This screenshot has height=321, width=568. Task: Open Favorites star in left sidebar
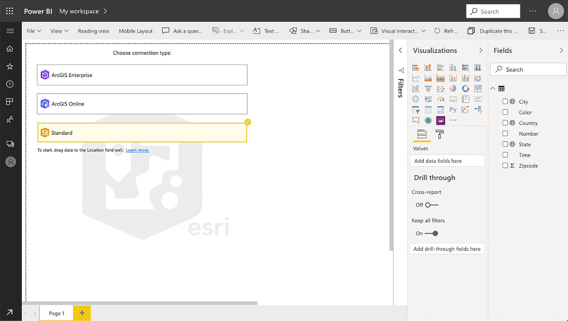point(10,67)
